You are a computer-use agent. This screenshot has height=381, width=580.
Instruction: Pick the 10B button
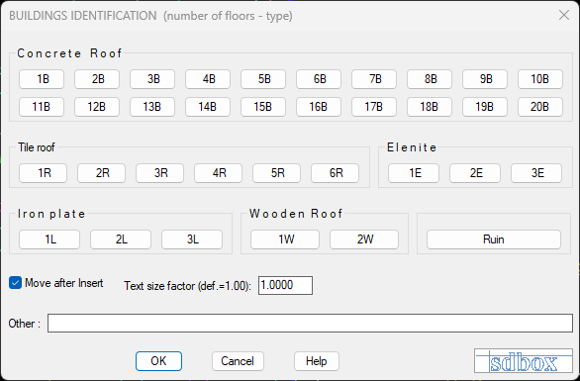point(540,79)
